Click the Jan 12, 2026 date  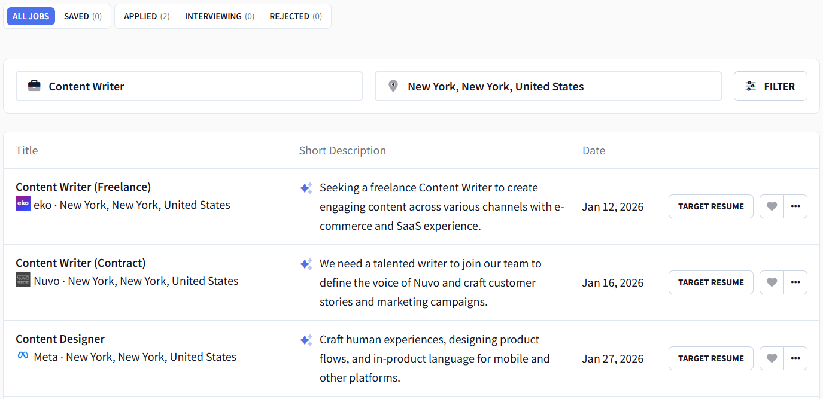[x=613, y=206]
